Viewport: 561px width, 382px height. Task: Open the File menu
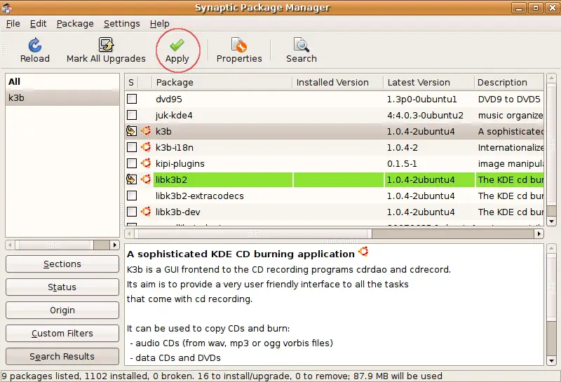[x=13, y=24]
